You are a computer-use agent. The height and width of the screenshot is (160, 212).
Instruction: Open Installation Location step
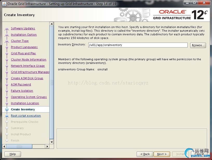(x=25, y=103)
